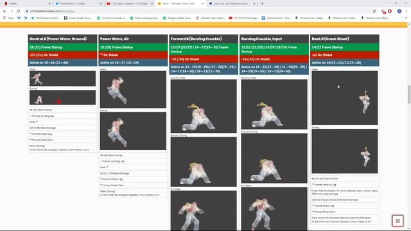This screenshot has height=231, width=411.
Task: Open the Forward B Ground Strong hitbox image
Action: pos(204,162)
